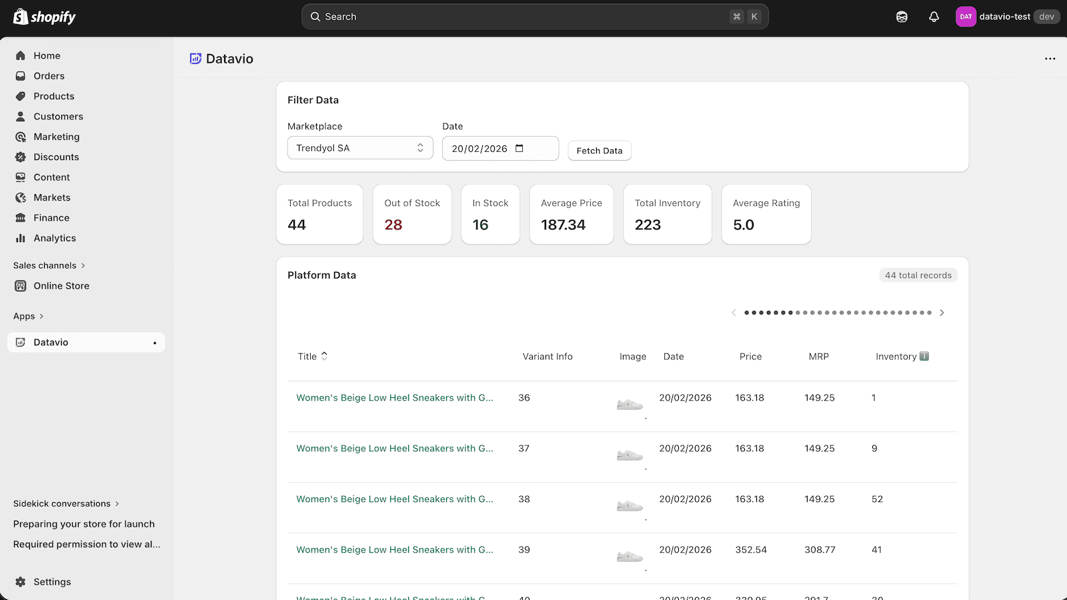Sort table by Title column
The image size is (1067, 600).
pyautogui.click(x=313, y=356)
